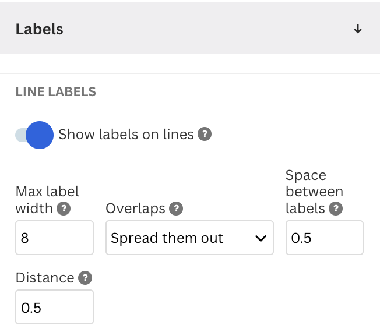Open the help icon beside Distance
The image size is (380, 332).
pyautogui.click(x=85, y=278)
